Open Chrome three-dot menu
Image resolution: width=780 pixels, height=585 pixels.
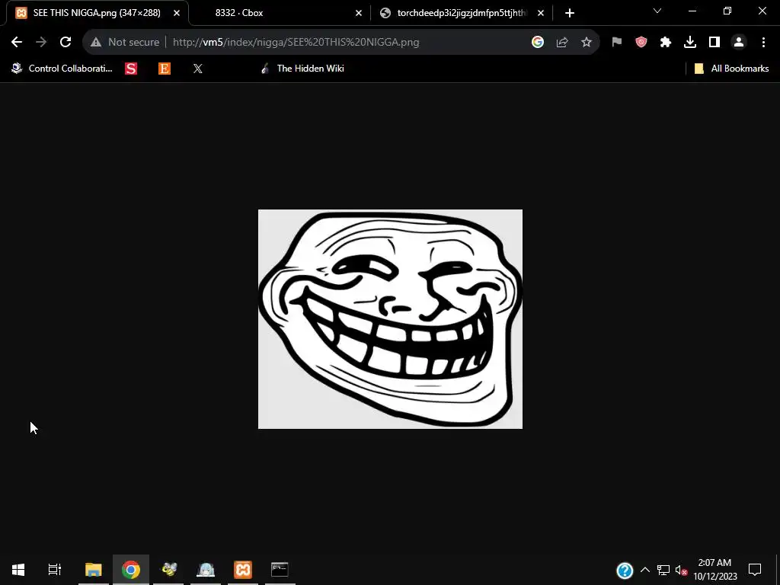pos(763,43)
